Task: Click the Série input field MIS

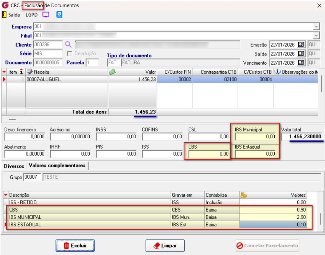Action: tap(48, 53)
